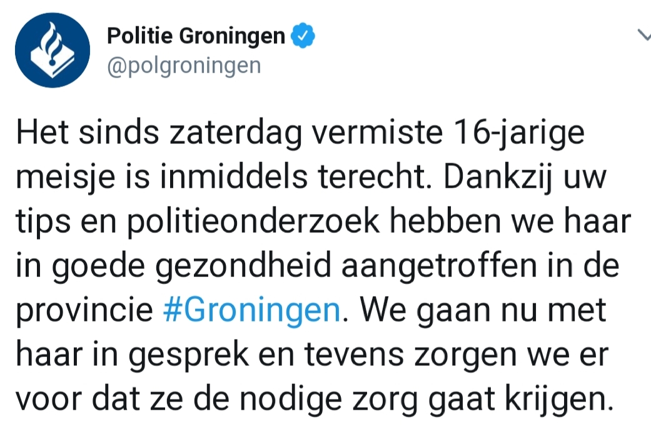Open the @polgroningen handle
This screenshot has width=651, height=429.
point(184,66)
